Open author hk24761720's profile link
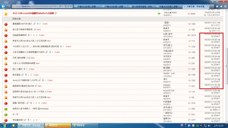 pyautogui.click(x=169, y=90)
